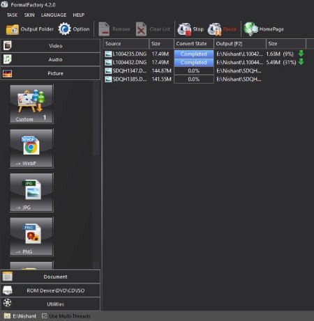Select the SDQH1385.D... task row
314x321 pixels.
[x=204, y=79]
